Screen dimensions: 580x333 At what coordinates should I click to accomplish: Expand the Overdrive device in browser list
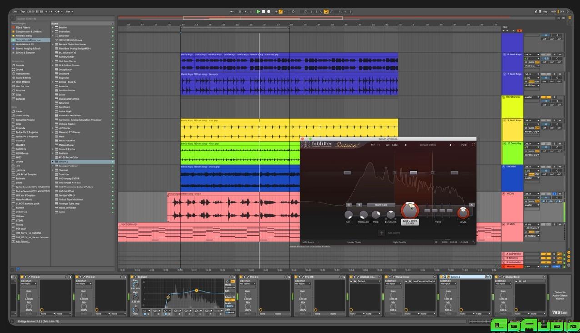pyautogui.click(x=53, y=32)
